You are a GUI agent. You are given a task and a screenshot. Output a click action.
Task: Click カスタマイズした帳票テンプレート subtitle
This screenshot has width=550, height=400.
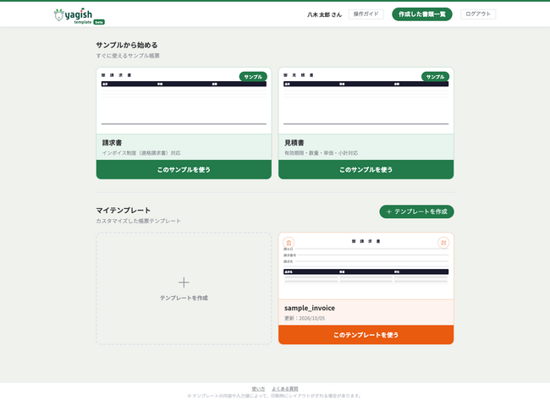139,221
